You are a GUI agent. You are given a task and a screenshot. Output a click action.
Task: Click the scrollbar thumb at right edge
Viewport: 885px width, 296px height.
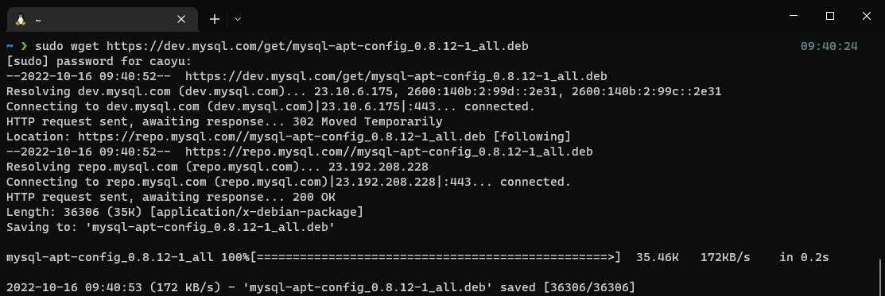click(881, 277)
